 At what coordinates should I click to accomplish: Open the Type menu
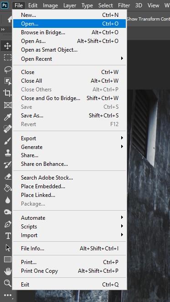click(87, 5)
